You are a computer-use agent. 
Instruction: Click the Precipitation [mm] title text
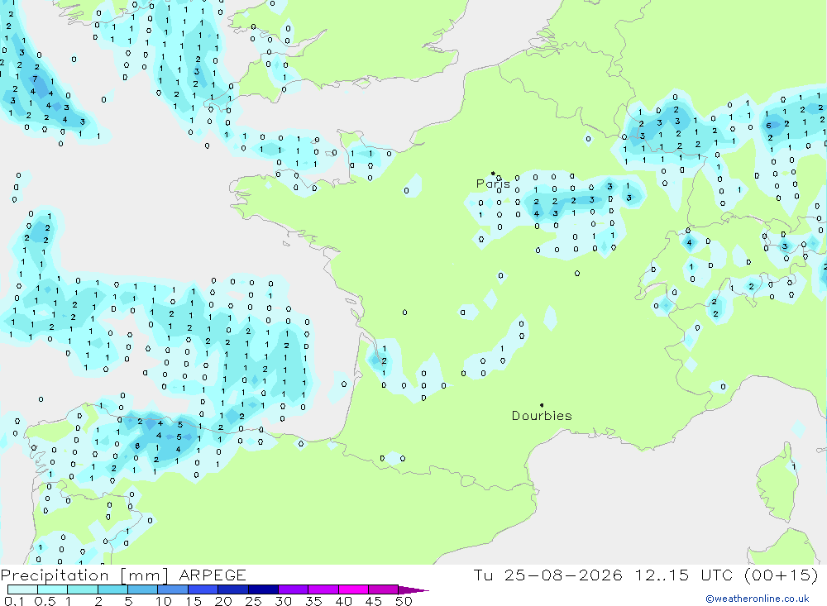[84, 575]
